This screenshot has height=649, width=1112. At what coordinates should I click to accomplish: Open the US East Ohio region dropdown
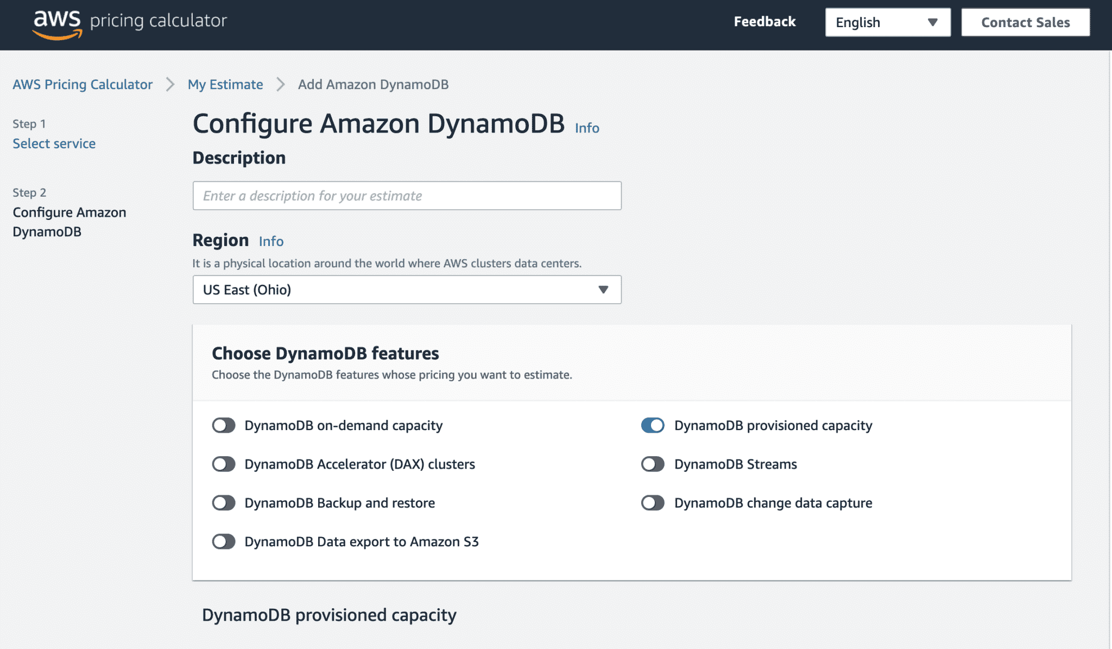[406, 289]
